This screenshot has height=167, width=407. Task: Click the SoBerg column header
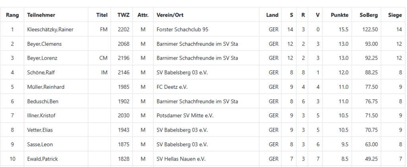368,15
